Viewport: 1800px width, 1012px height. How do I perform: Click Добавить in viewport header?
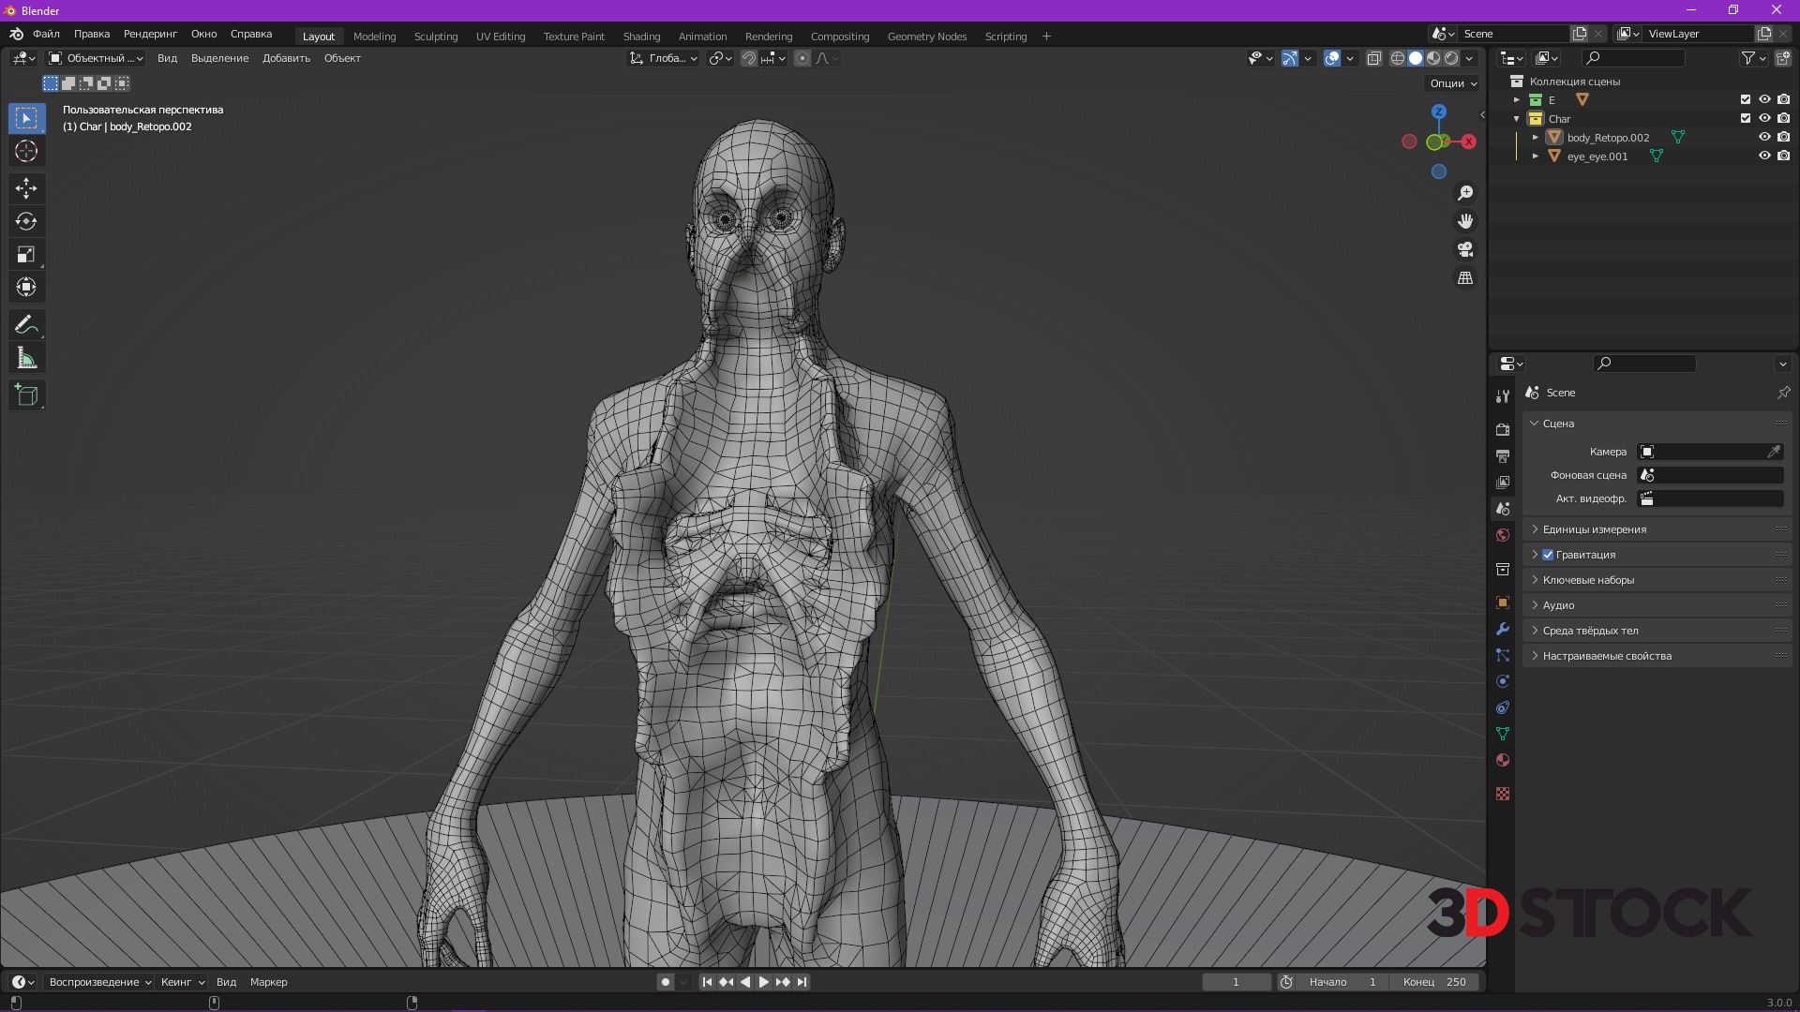[x=286, y=58]
